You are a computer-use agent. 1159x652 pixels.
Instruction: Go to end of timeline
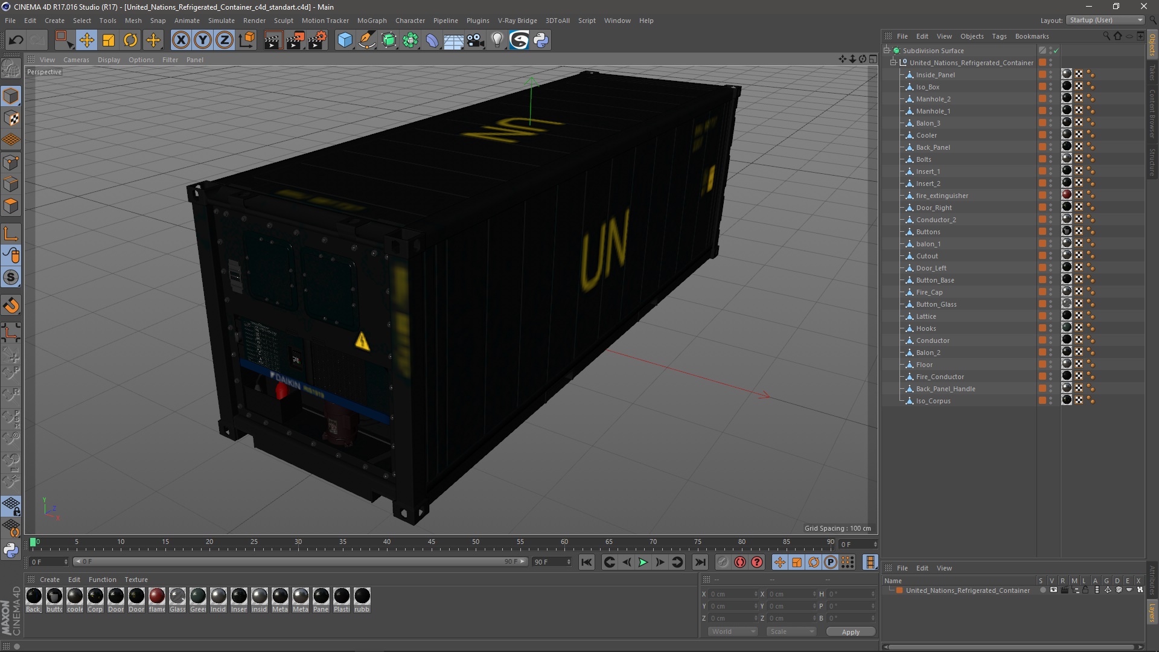pos(700,563)
